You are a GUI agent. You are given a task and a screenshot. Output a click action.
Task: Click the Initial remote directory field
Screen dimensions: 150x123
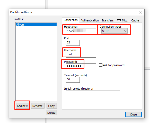point(93,93)
